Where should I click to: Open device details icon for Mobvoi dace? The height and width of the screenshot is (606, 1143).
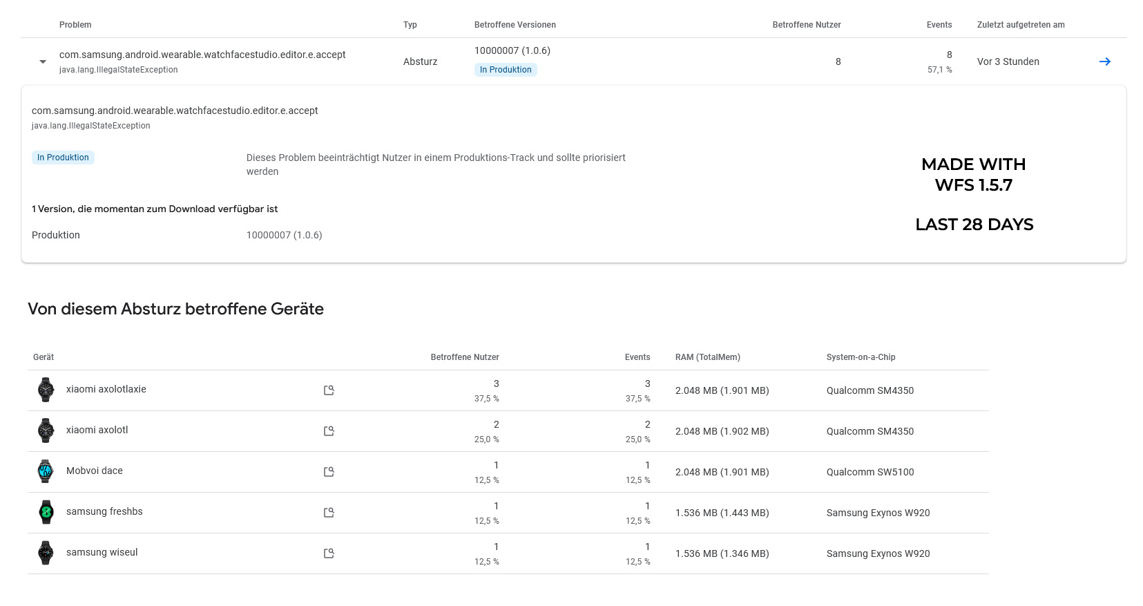click(x=329, y=472)
